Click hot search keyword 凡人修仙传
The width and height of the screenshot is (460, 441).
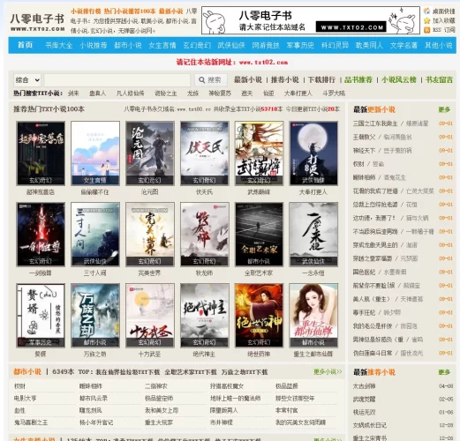pyautogui.click(x=130, y=93)
